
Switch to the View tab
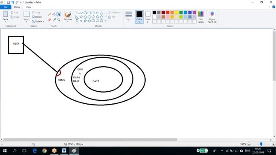click(28, 7)
